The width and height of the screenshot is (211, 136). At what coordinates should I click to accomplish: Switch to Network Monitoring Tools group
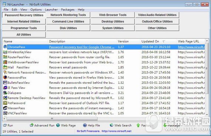(68, 15)
